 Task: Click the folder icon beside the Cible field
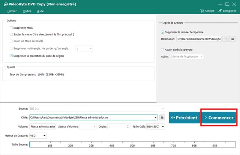162,117
